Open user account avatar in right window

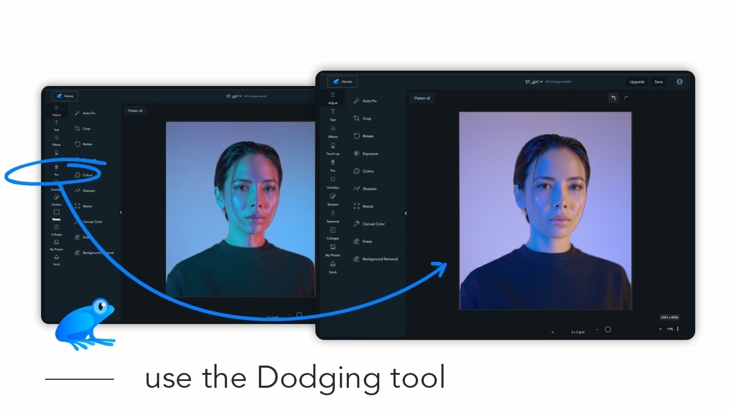click(679, 81)
